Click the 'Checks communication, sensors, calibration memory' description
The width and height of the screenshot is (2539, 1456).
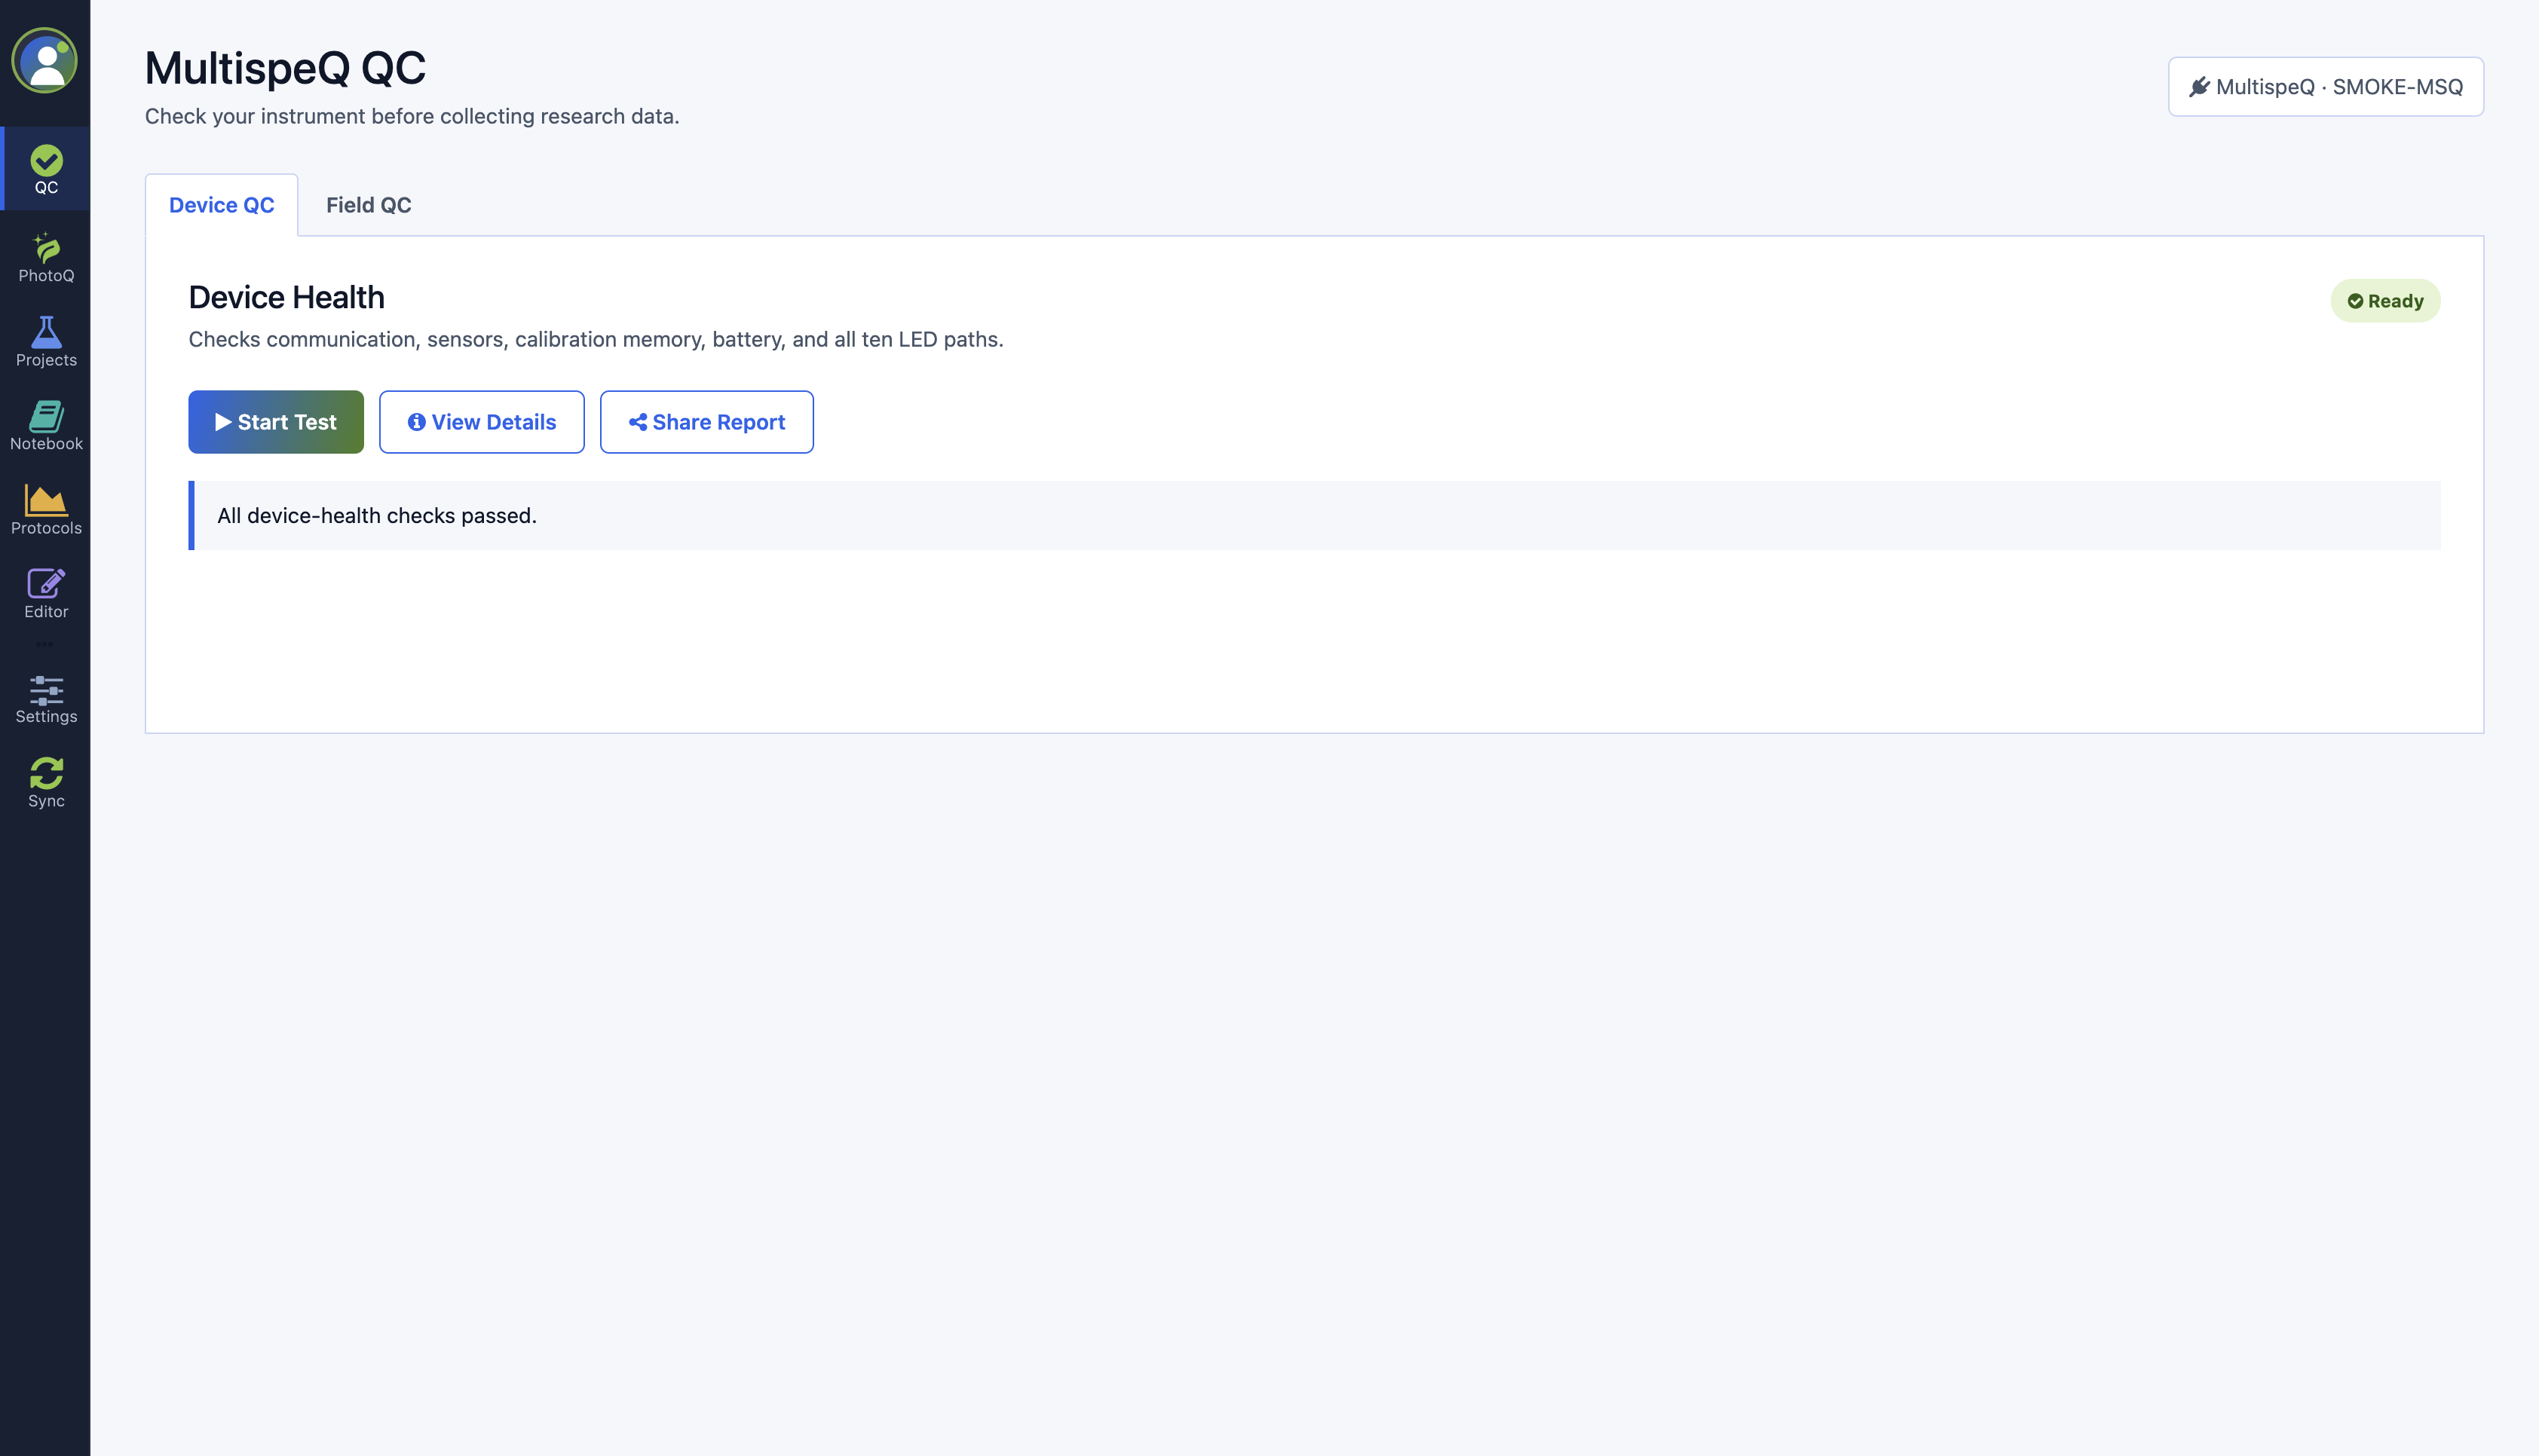pyautogui.click(x=596, y=340)
